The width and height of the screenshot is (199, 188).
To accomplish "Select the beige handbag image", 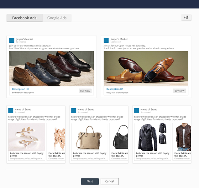I will click(x=90, y=137).
